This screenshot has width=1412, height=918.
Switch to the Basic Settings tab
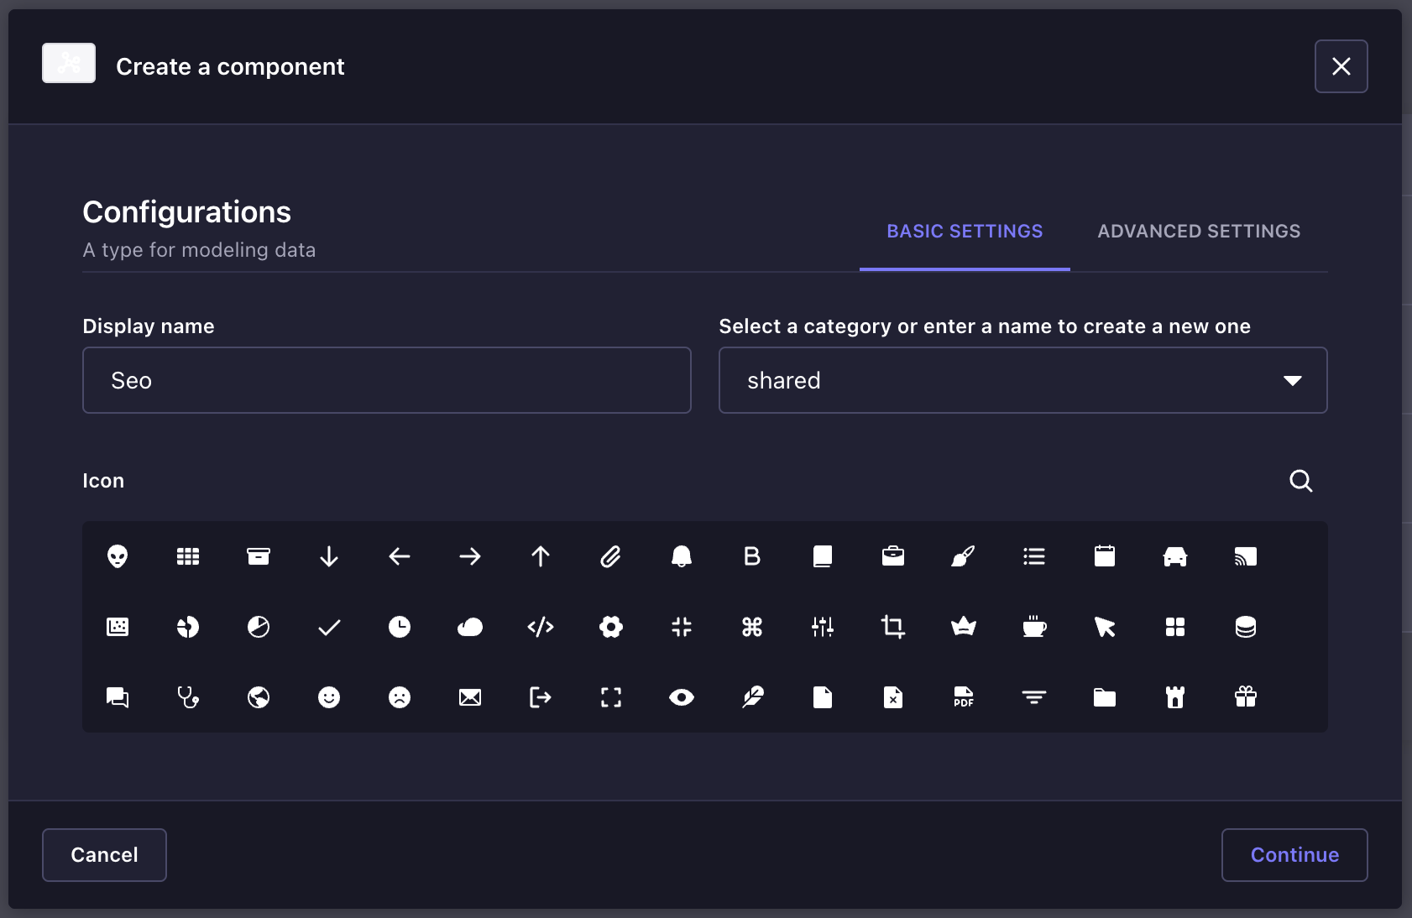965,232
